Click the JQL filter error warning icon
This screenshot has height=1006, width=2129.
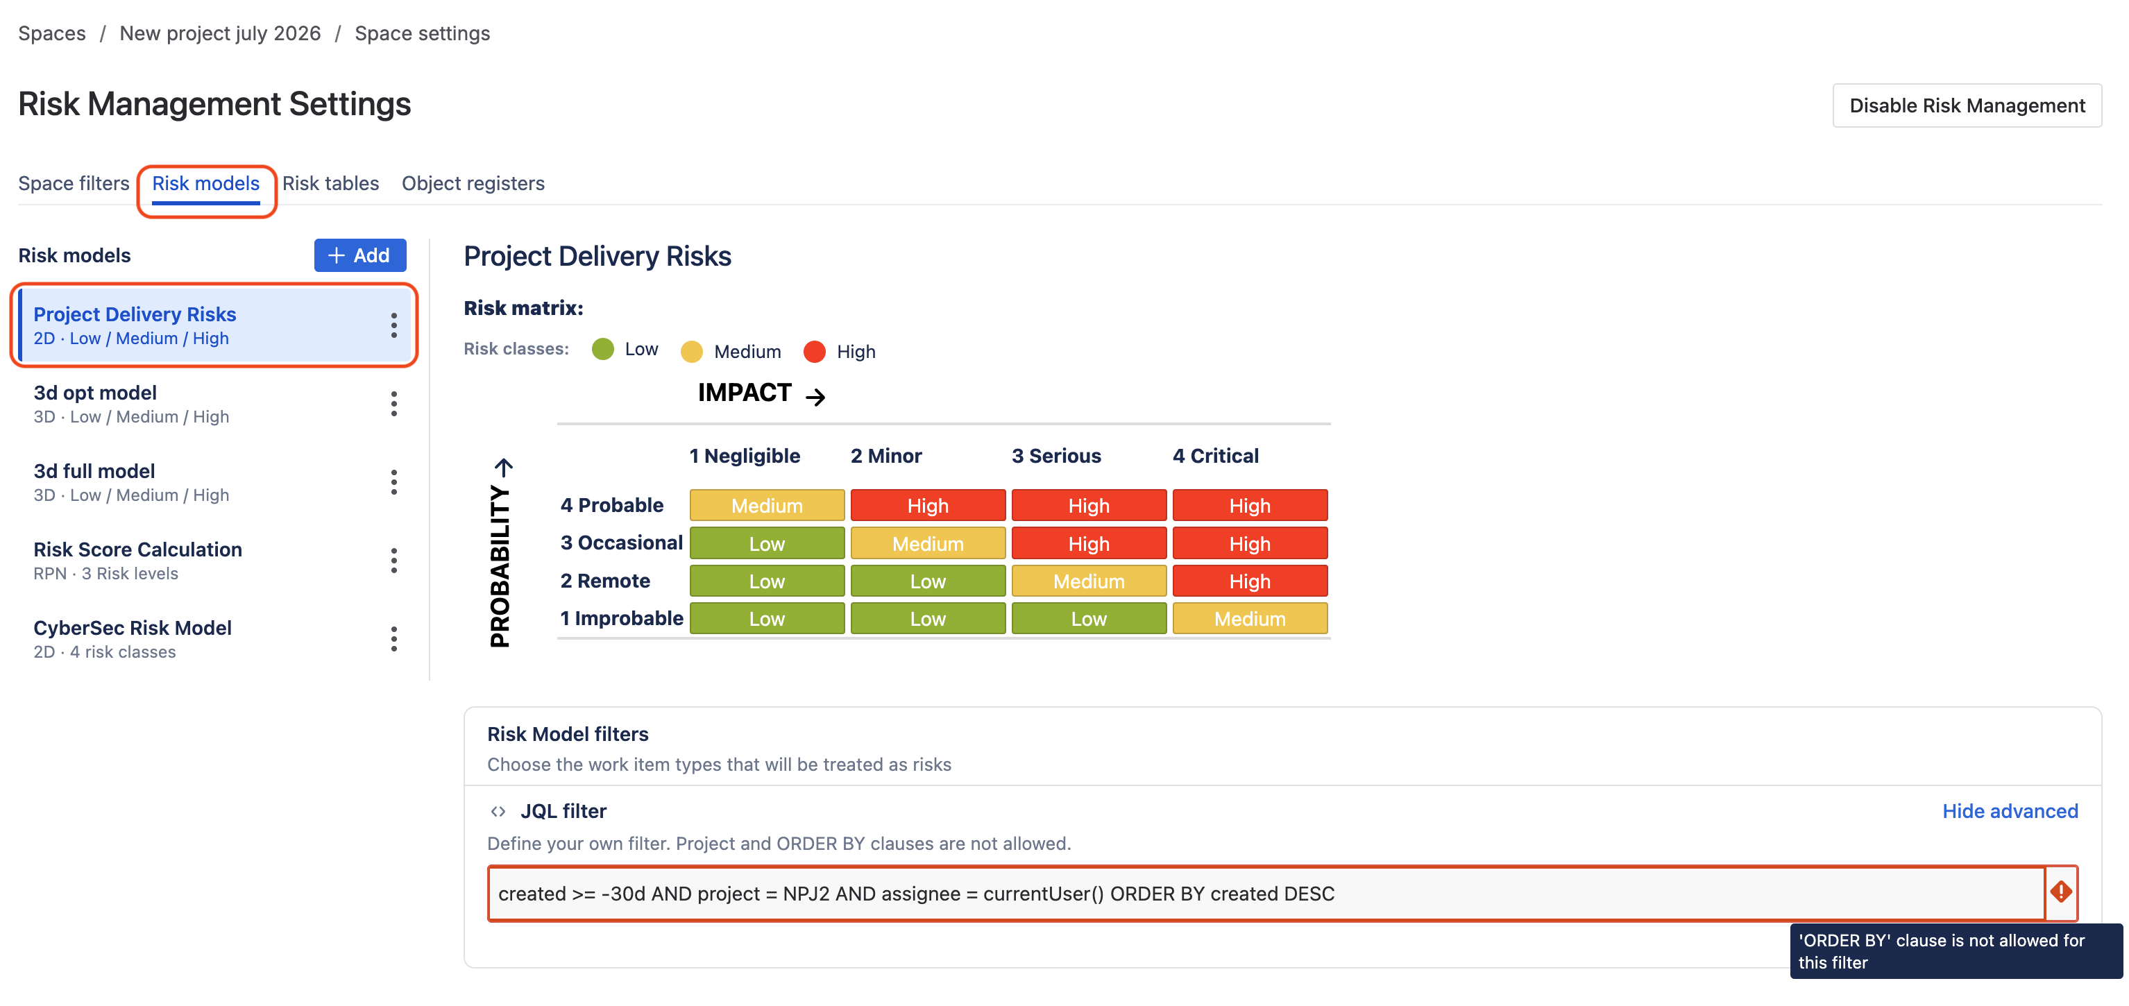pyautogui.click(x=2061, y=892)
